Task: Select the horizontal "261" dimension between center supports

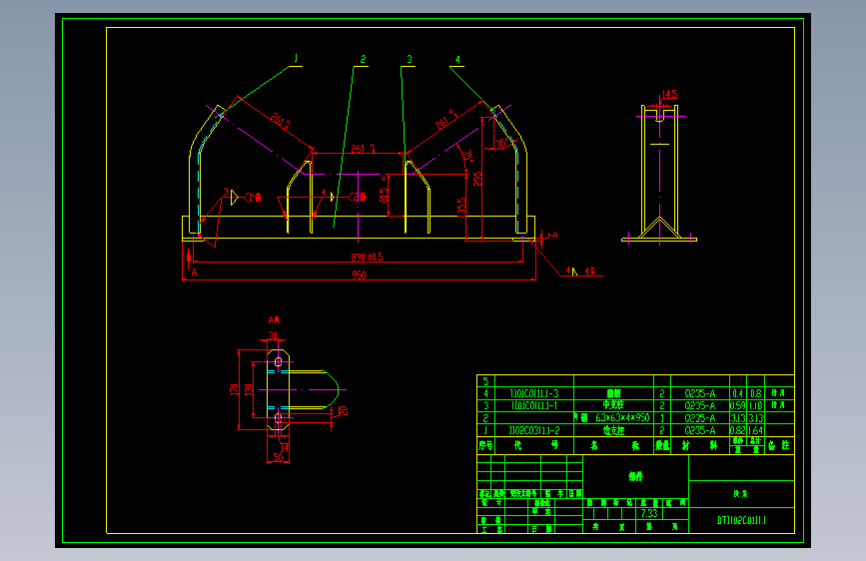Action: point(361,149)
